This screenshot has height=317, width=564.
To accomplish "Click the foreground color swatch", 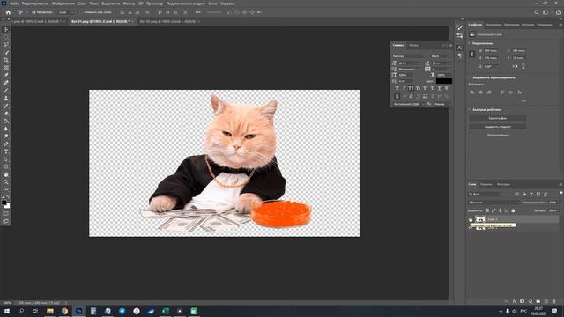I will (x=4, y=203).
